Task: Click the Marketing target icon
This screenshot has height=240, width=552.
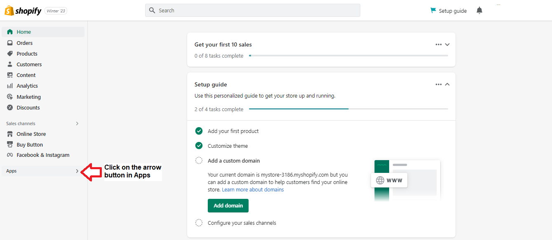Action: [10, 97]
